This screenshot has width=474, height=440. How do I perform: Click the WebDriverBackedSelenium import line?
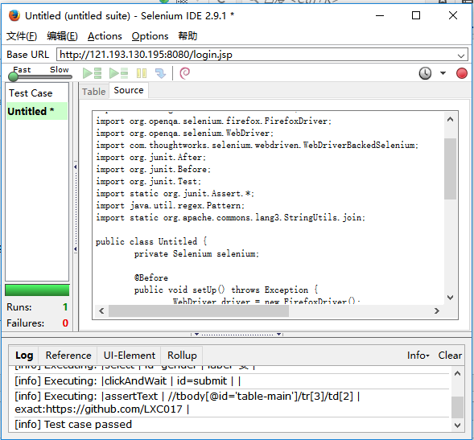(258, 145)
